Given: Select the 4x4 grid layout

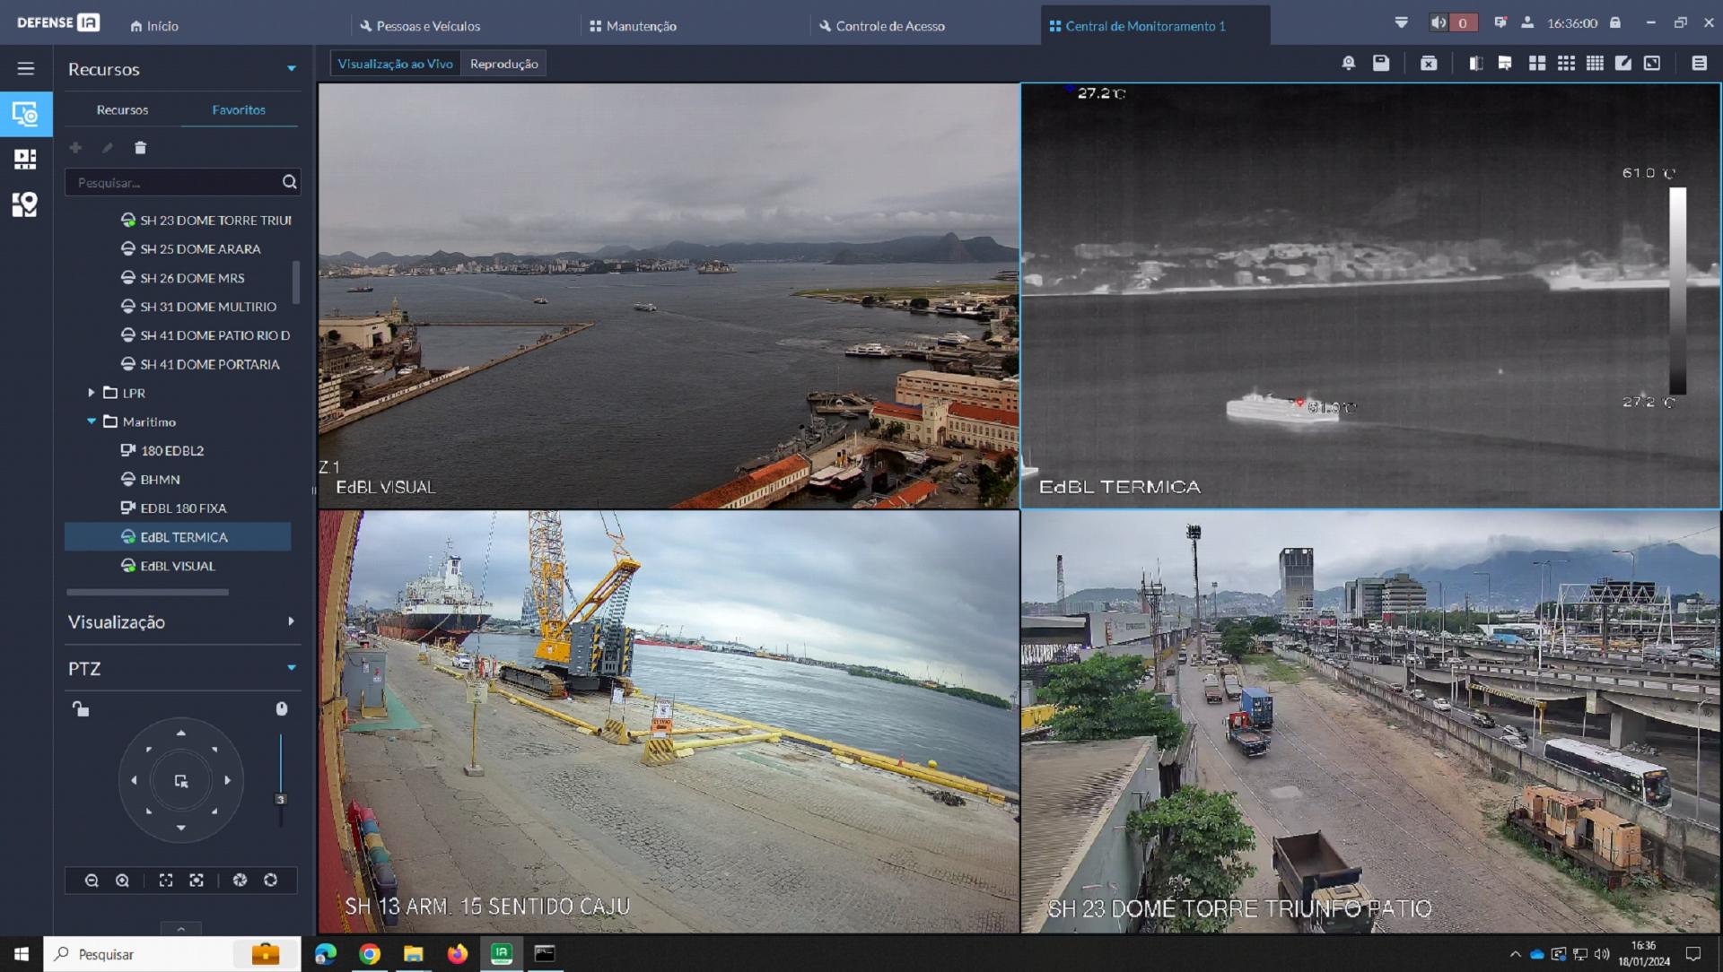Looking at the screenshot, I should (x=1595, y=63).
